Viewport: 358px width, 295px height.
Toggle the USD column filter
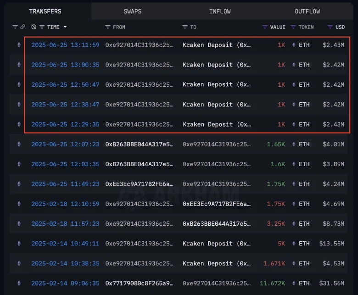pos(330,27)
